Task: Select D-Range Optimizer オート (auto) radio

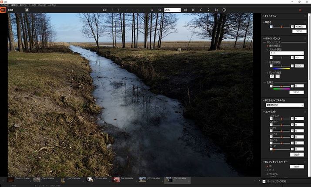Action: click(268, 170)
